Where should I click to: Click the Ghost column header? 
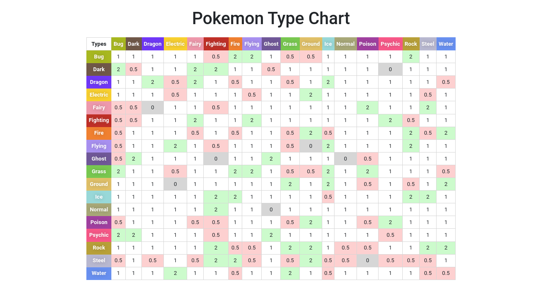point(271,44)
